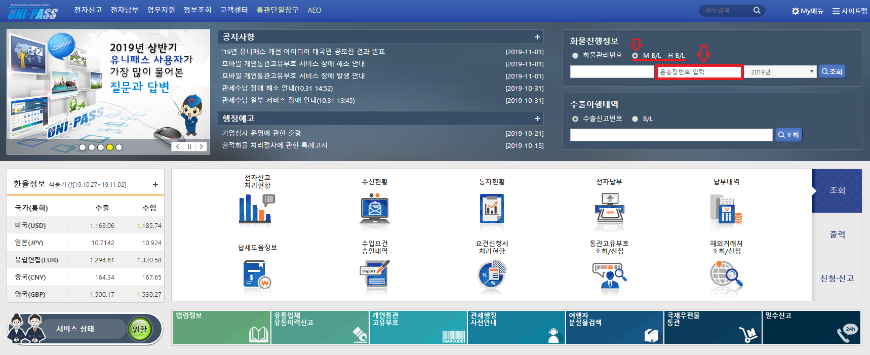Select 수출신고번호 radio button
This screenshot has height=355, width=870.
click(575, 119)
